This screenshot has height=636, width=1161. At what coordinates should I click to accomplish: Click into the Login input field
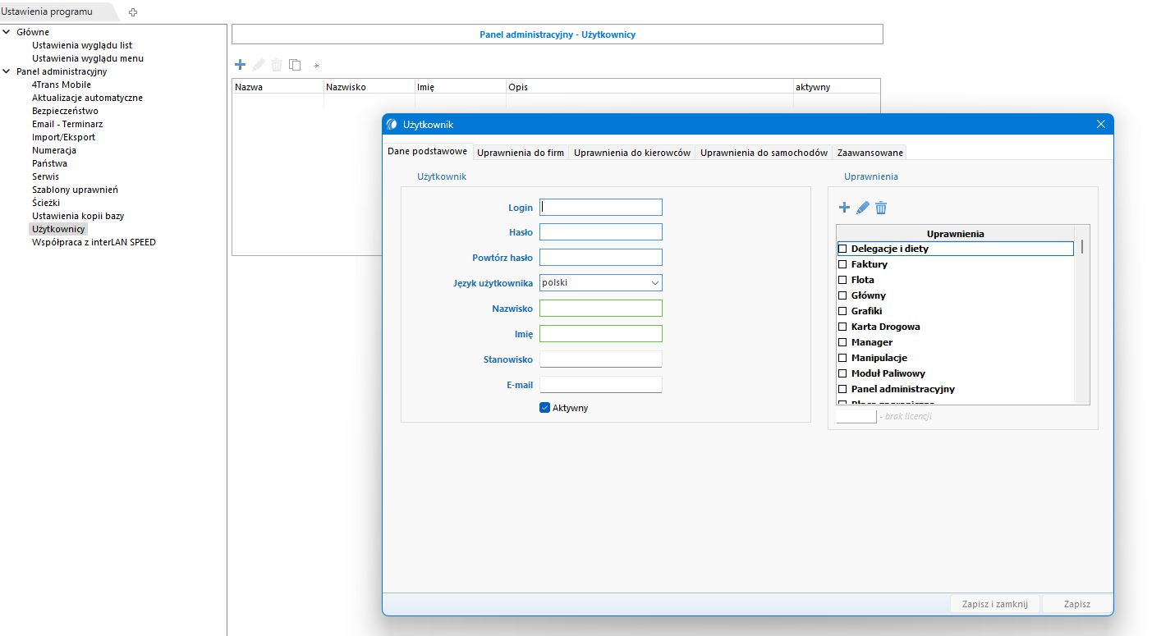click(x=600, y=208)
